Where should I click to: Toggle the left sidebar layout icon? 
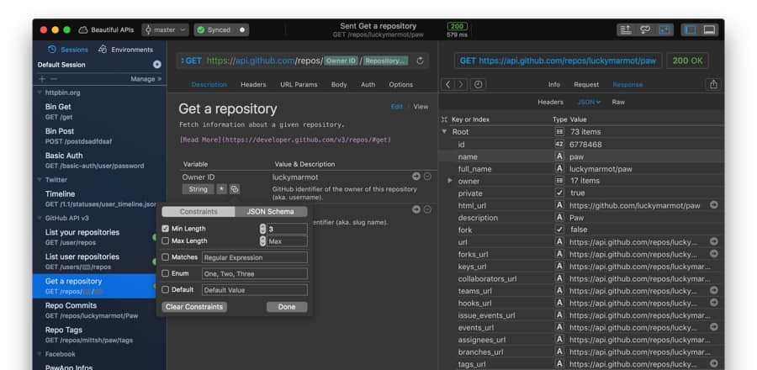pyautogui.click(x=690, y=29)
